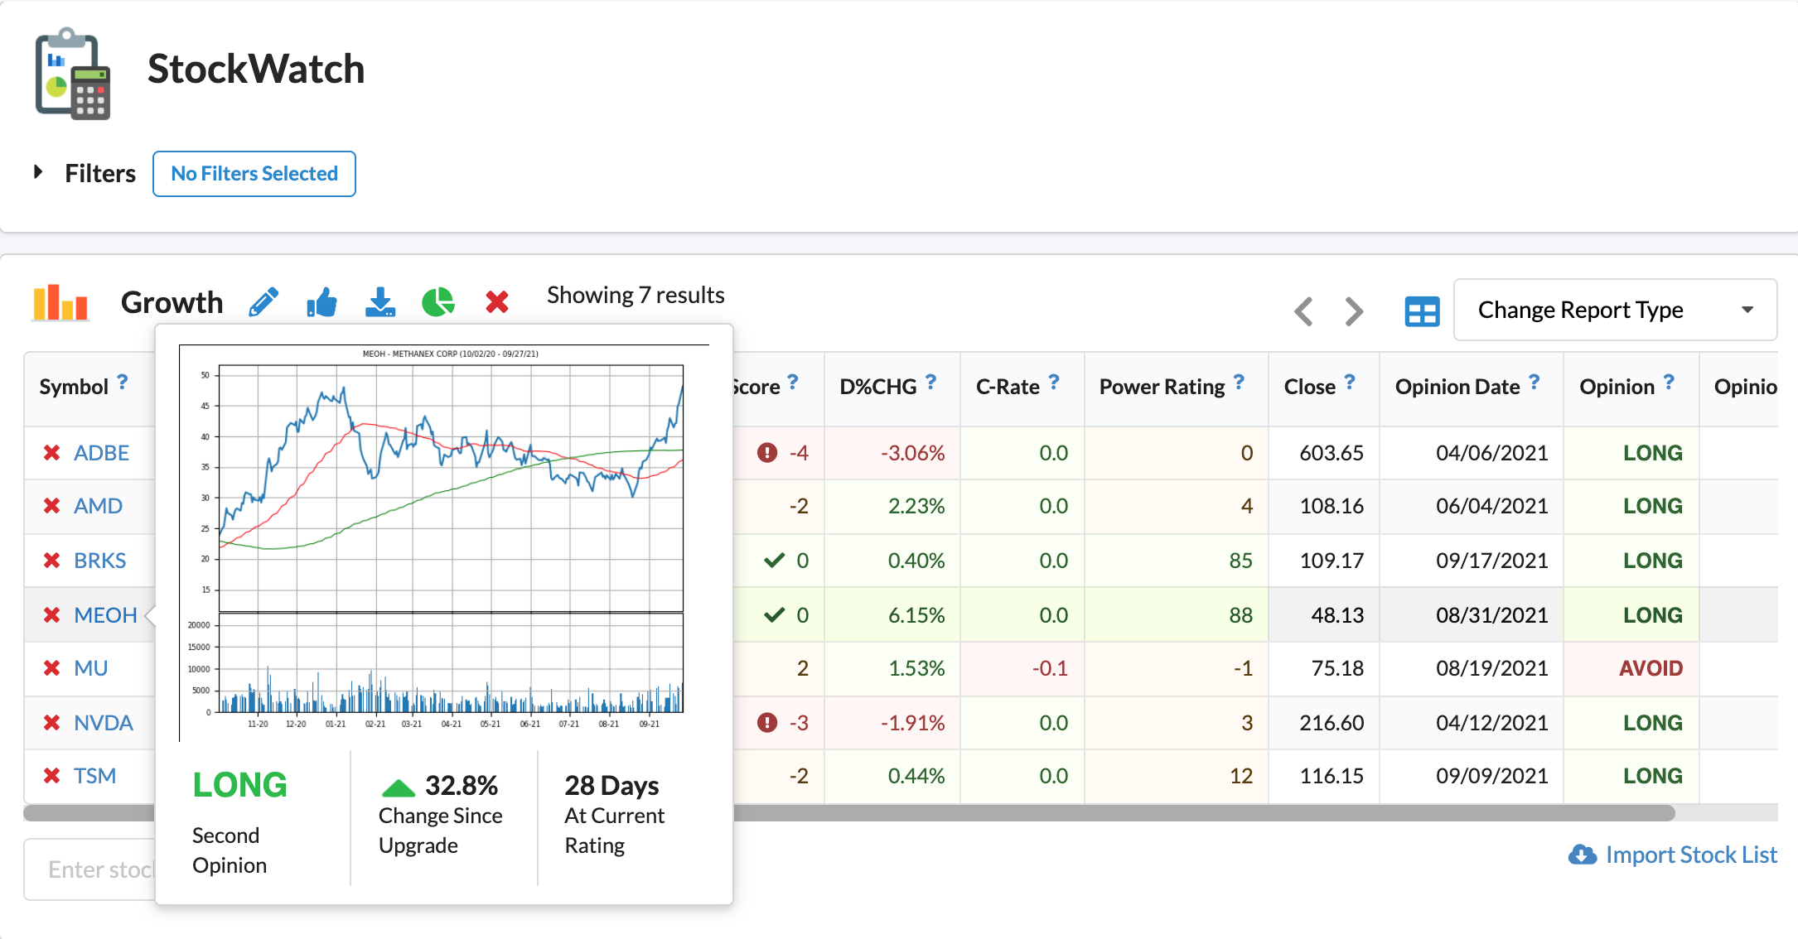Image resolution: width=1798 pixels, height=939 pixels.
Task: Sort by the Opinion Date column header
Action: coord(1457,387)
